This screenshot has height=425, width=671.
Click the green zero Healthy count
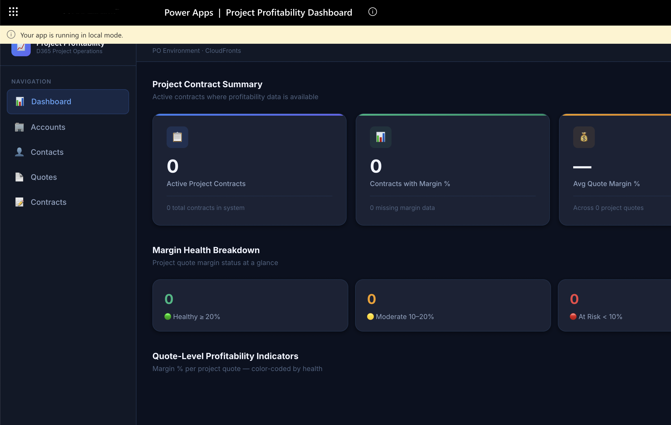[169, 299]
